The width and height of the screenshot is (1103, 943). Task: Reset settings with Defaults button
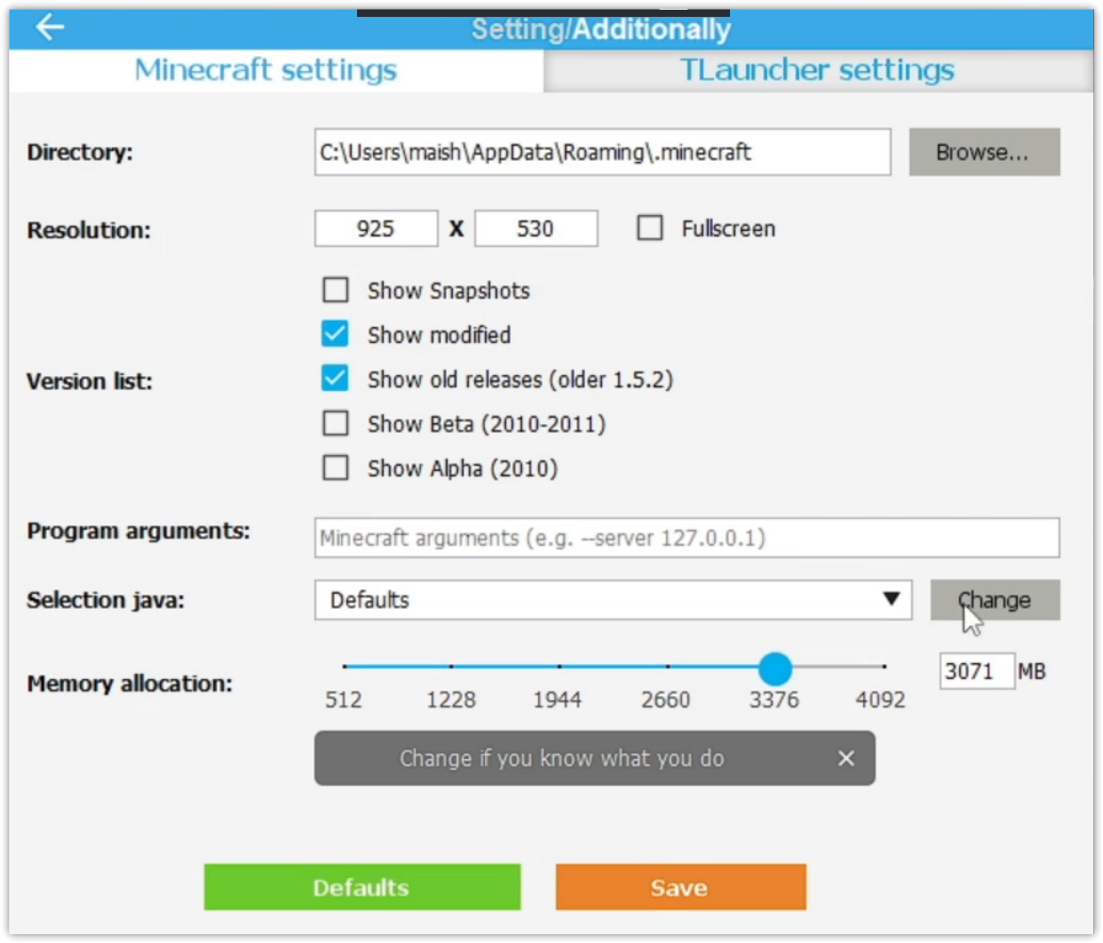tap(362, 887)
